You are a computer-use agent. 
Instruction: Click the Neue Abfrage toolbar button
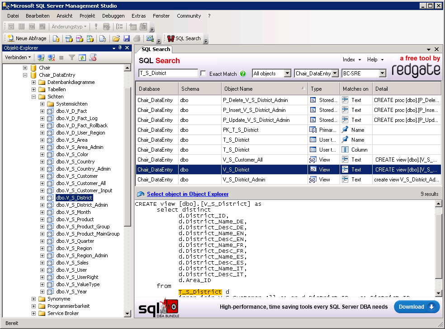27,38
